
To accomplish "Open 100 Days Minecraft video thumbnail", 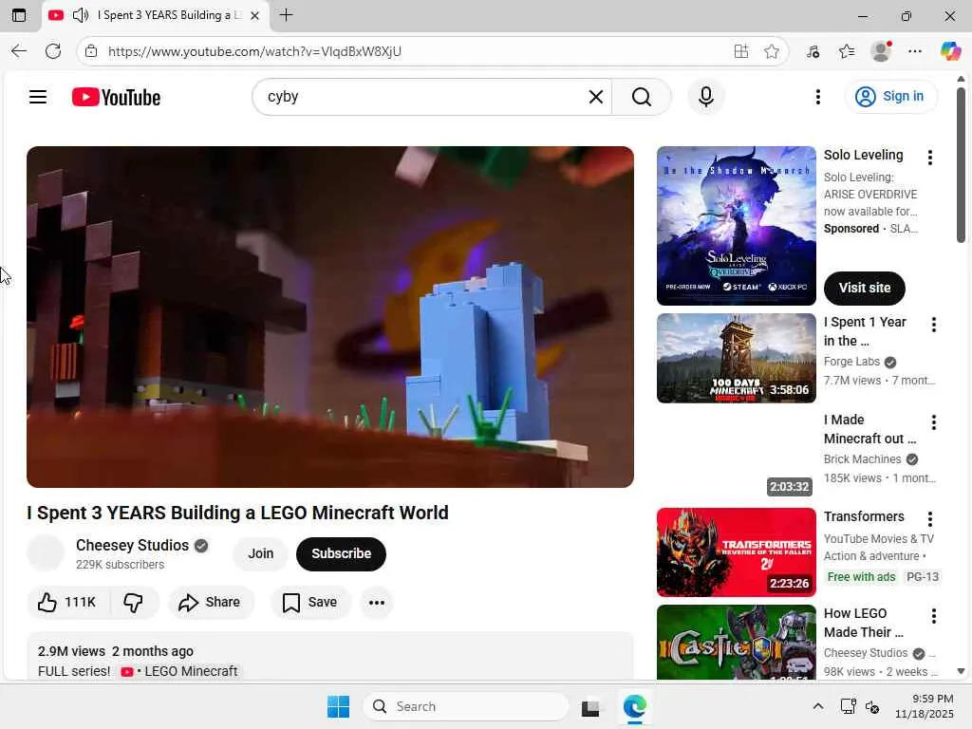I will (x=736, y=358).
